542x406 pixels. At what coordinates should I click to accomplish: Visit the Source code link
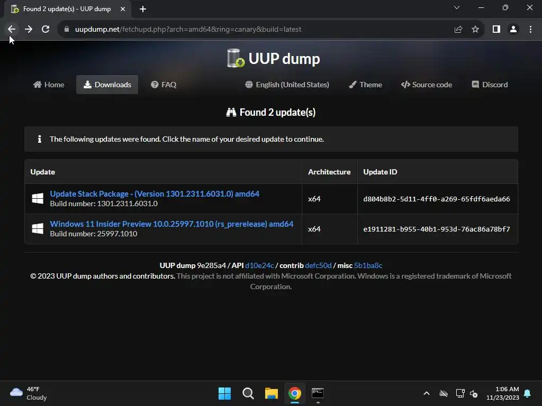click(426, 85)
